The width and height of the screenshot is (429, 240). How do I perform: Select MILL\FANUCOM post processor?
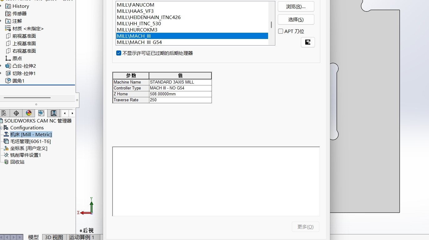pyautogui.click(x=192, y=5)
